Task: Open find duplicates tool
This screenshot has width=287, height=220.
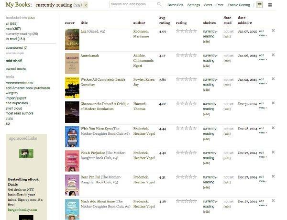Action: [x=17, y=103]
